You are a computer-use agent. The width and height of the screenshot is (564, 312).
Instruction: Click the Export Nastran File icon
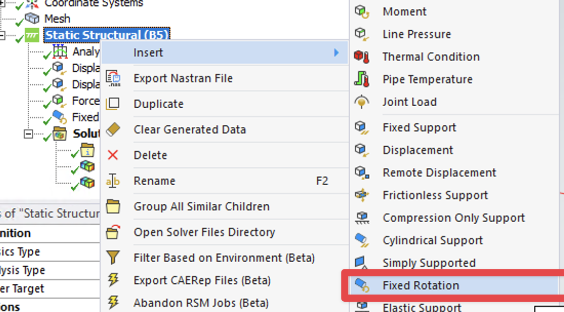point(113,78)
